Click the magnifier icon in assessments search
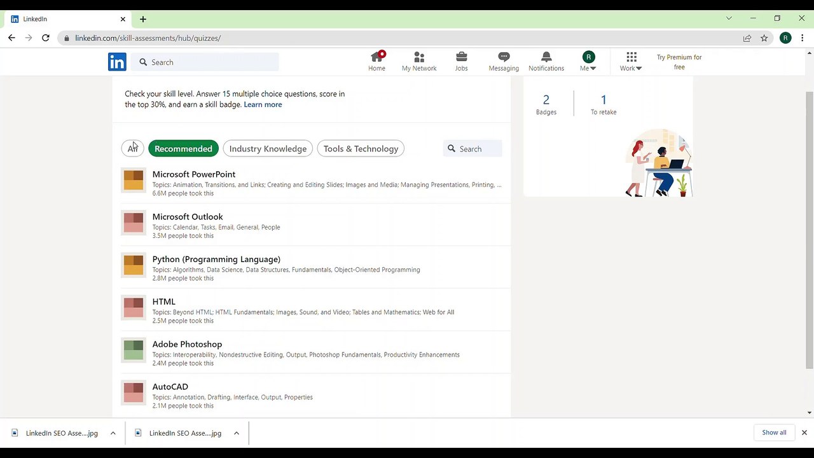This screenshot has width=814, height=458. pos(452,149)
